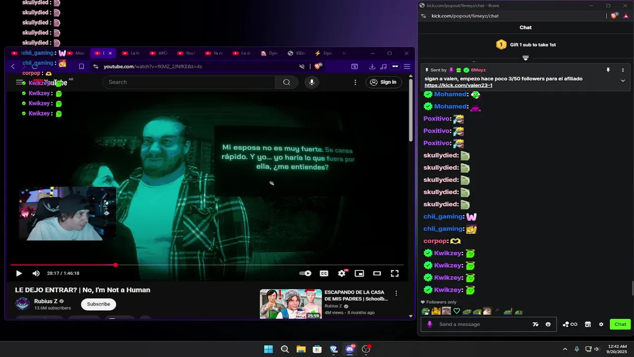Open Brave Shields icon in Kick popout window
The height and width of the screenshot is (357, 634).
click(x=615, y=16)
